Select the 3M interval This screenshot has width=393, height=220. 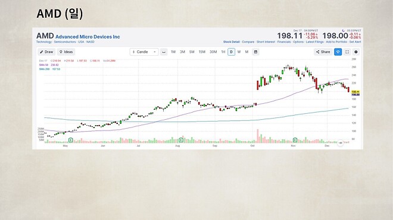[182, 52]
